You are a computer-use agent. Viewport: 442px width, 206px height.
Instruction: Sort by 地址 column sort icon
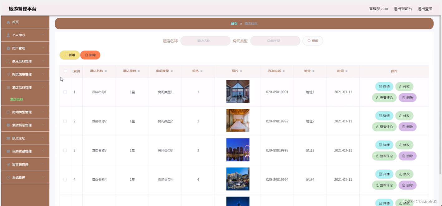click(313, 71)
